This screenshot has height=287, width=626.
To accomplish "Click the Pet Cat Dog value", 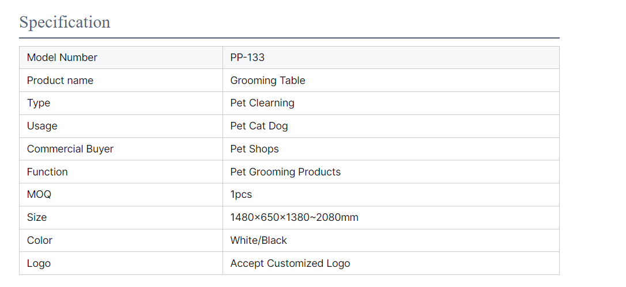I will (x=259, y=127).
